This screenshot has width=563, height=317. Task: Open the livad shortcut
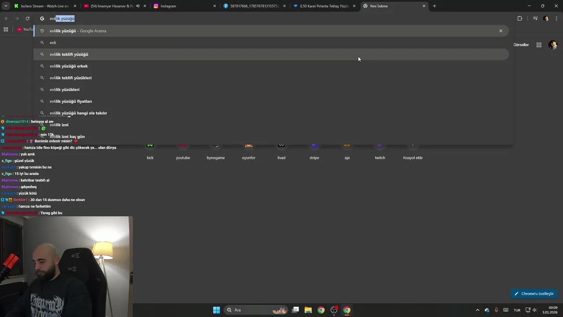pos(281,151)
